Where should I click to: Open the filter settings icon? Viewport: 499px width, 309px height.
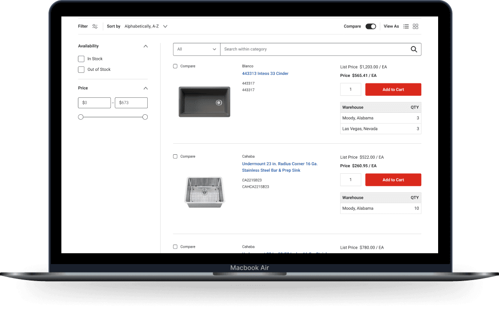click(95, 26)
